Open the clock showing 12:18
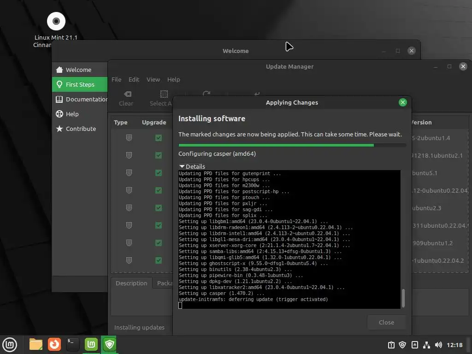The width and height of the screenshot is (472, 354). click(454, 345)
